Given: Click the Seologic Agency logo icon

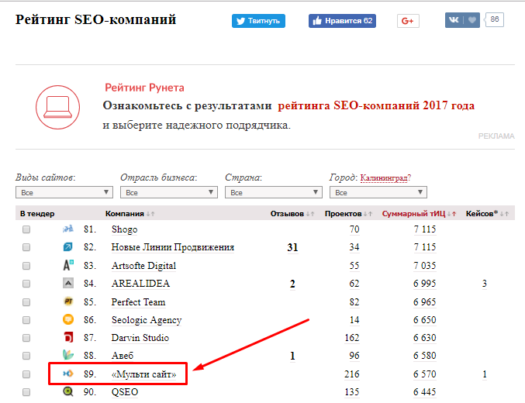Looking at the screenshot, I should click(x=68, y=319).
